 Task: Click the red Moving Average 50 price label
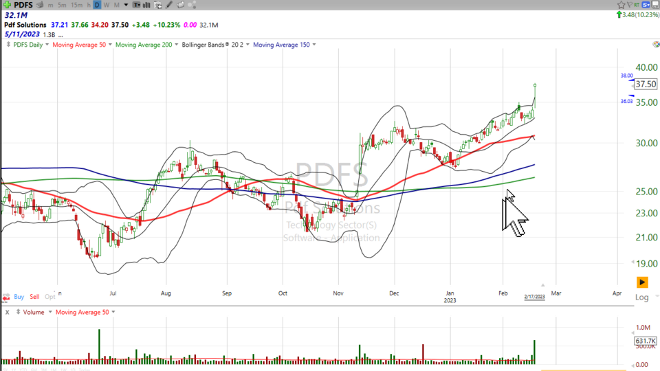79,45
